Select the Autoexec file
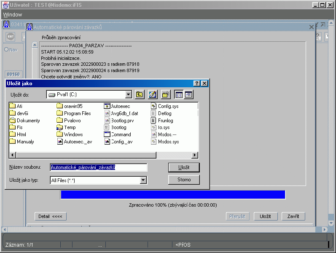Image resolution: width=336 pixels, height=253 pixels. pos(117,106)
